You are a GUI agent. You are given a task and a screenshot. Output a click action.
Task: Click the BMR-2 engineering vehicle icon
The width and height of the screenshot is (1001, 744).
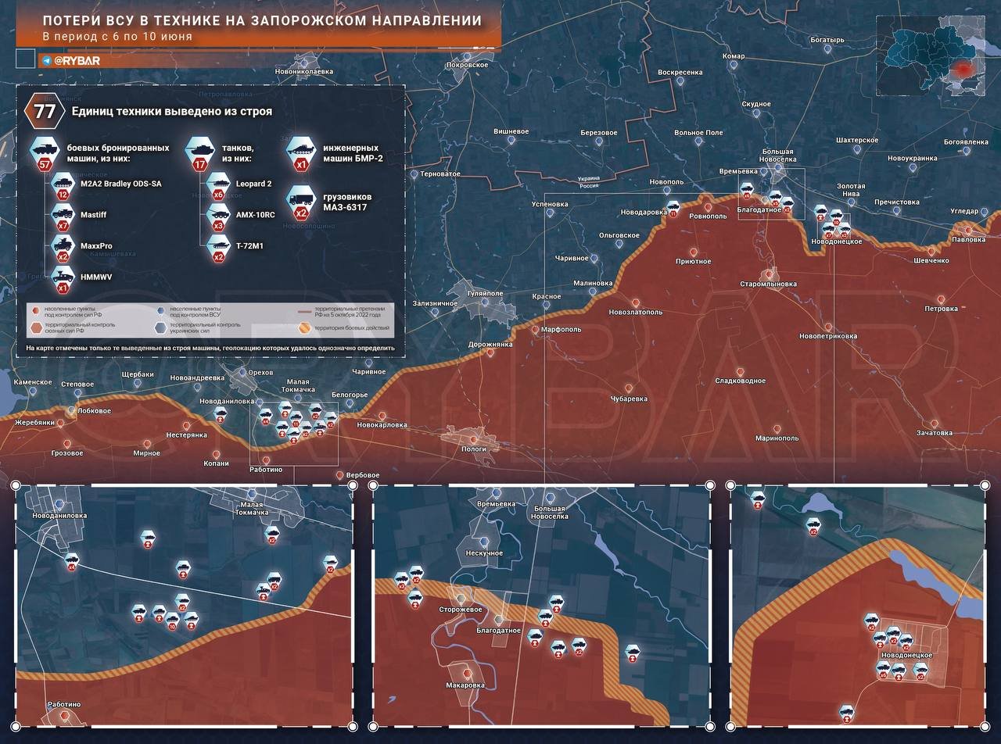point(301,148)
